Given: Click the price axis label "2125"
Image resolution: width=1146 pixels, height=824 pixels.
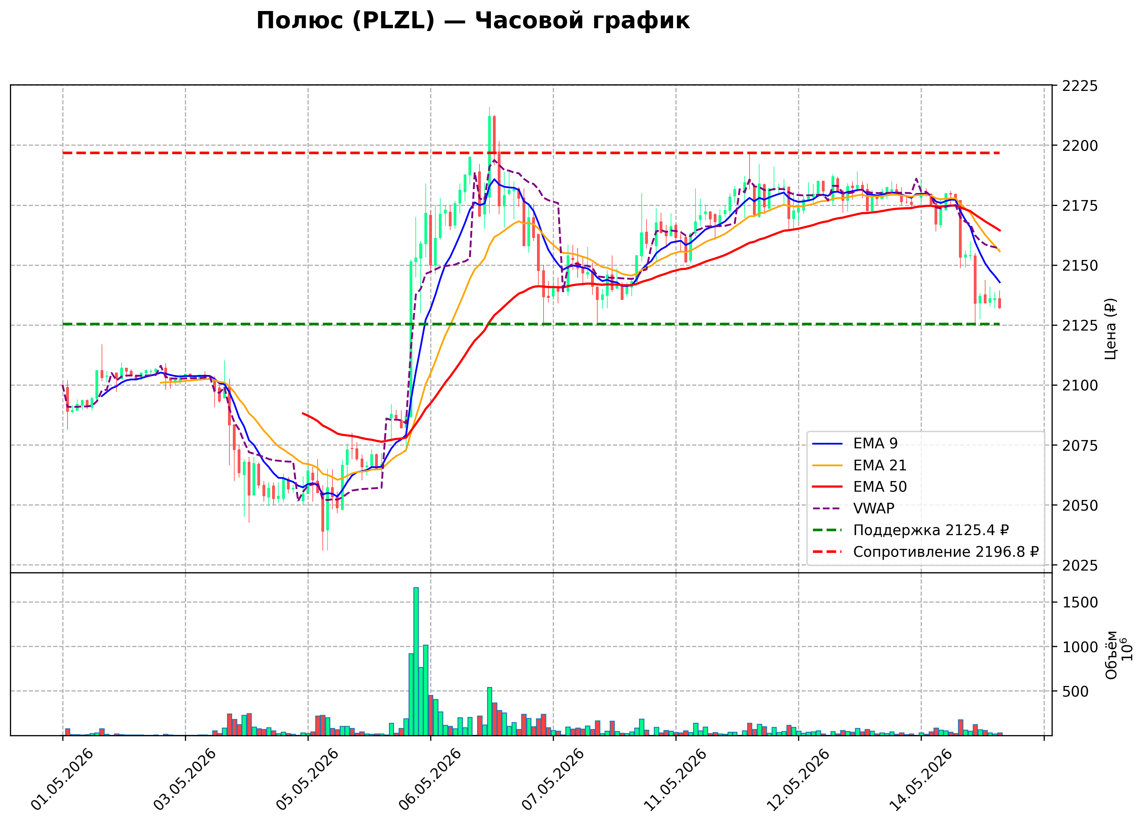Looking at the screenshot, I should coord(1080,326).
